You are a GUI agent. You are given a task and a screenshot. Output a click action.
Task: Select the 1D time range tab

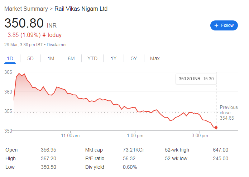coord(10,58)
